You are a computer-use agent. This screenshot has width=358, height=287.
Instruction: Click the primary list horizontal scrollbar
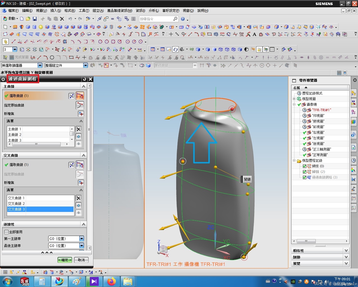[36, 144]
